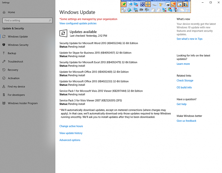Open the checklist settings icon in Dameware toolbar

123,10
